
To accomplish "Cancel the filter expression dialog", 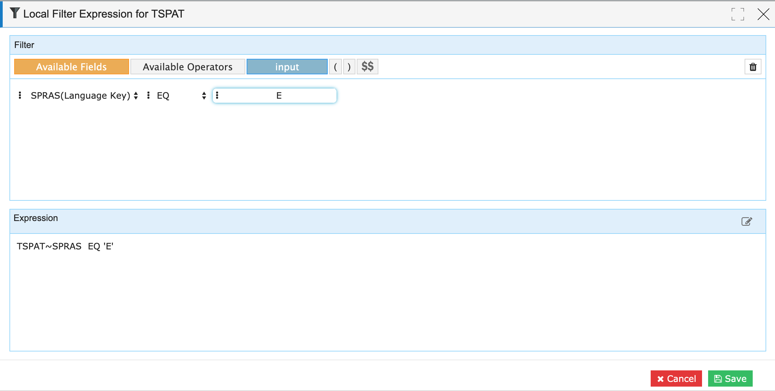I will tap(676, 378).
